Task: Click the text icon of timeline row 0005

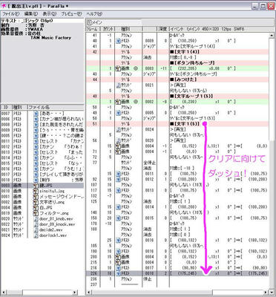Action: pyautogui.click(x=119, y=113)
